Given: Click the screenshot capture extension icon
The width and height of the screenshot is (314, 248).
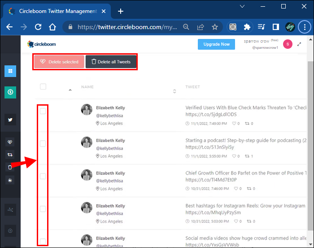Looking at the screenshot, I should pos(233,27).
